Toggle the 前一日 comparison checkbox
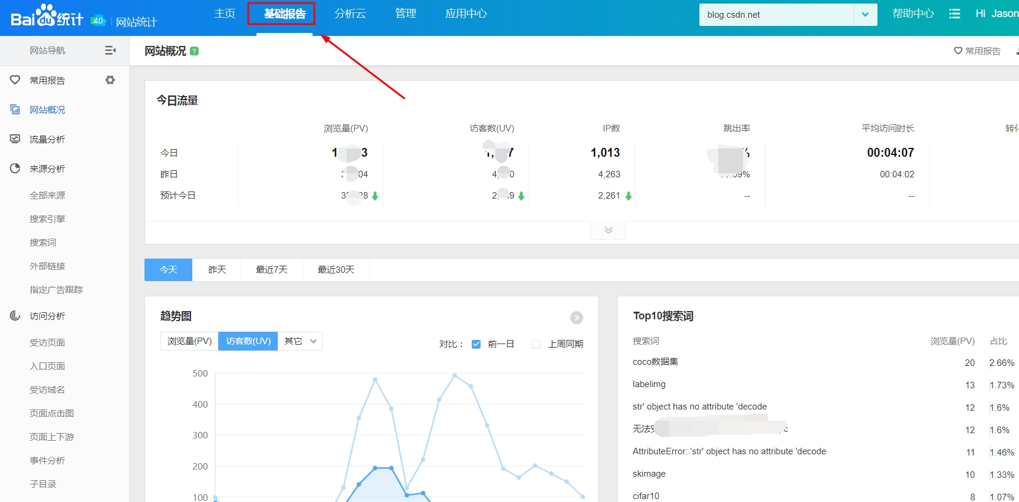This screenshot has width=1019, height=502. click(476, 344)
